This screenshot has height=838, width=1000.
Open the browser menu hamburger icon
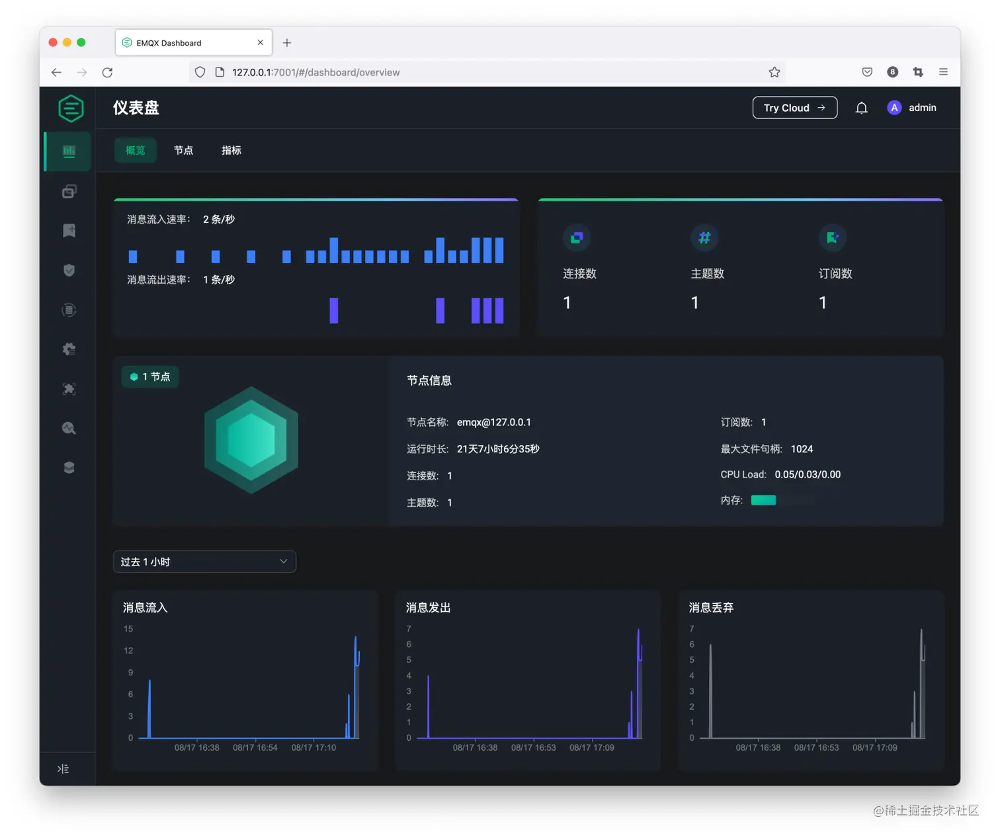pos(944,71)
